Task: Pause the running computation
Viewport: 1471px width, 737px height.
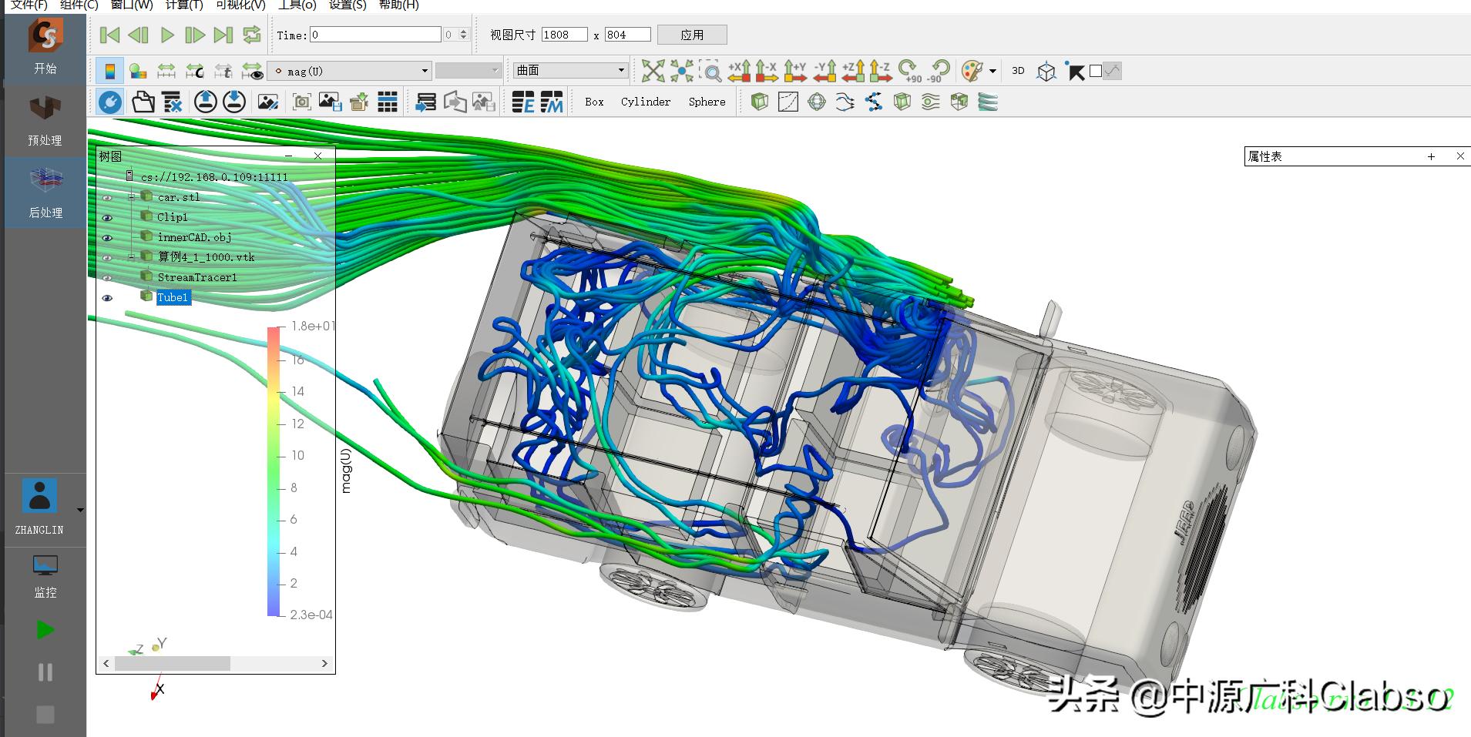Action: [x=45, y=672]
